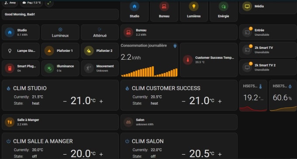Click the 2.2 kWh daily consumption value
This screenshot has width=297, height=159.
131,57
